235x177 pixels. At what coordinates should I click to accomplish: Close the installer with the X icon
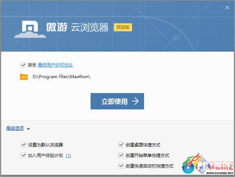tap(227, 8)
